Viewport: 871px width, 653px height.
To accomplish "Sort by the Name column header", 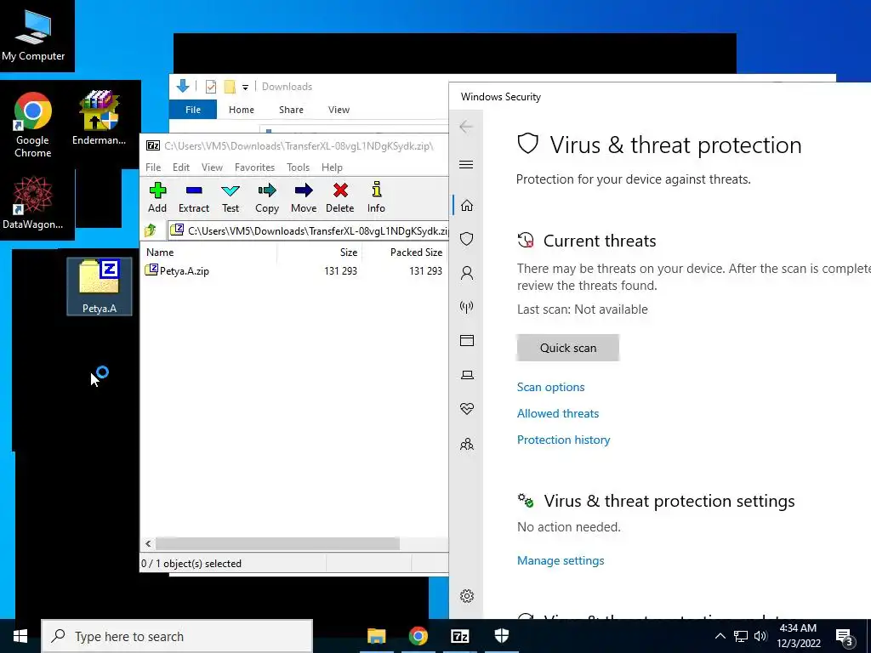I will click(209, 252).
